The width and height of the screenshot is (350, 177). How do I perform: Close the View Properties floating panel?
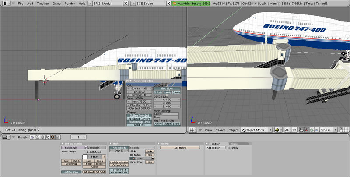click(x=127, y=81)
